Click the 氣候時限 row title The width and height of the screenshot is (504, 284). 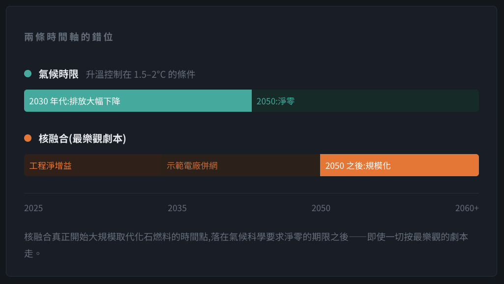59,74
